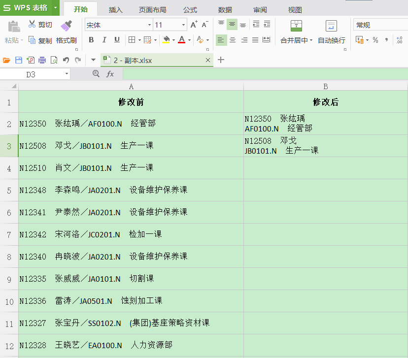Click the Wrap Text (自动换行) icon
The height and width of the screenshot is (358, 408).
(x=331, y=26)
